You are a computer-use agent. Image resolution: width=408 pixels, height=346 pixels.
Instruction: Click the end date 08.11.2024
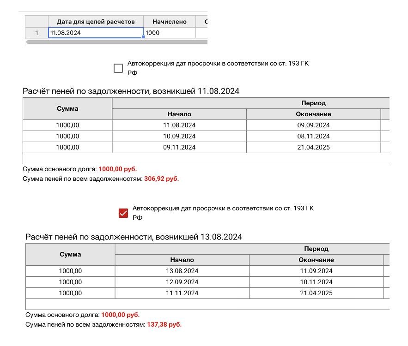click(x=314, y=137)
